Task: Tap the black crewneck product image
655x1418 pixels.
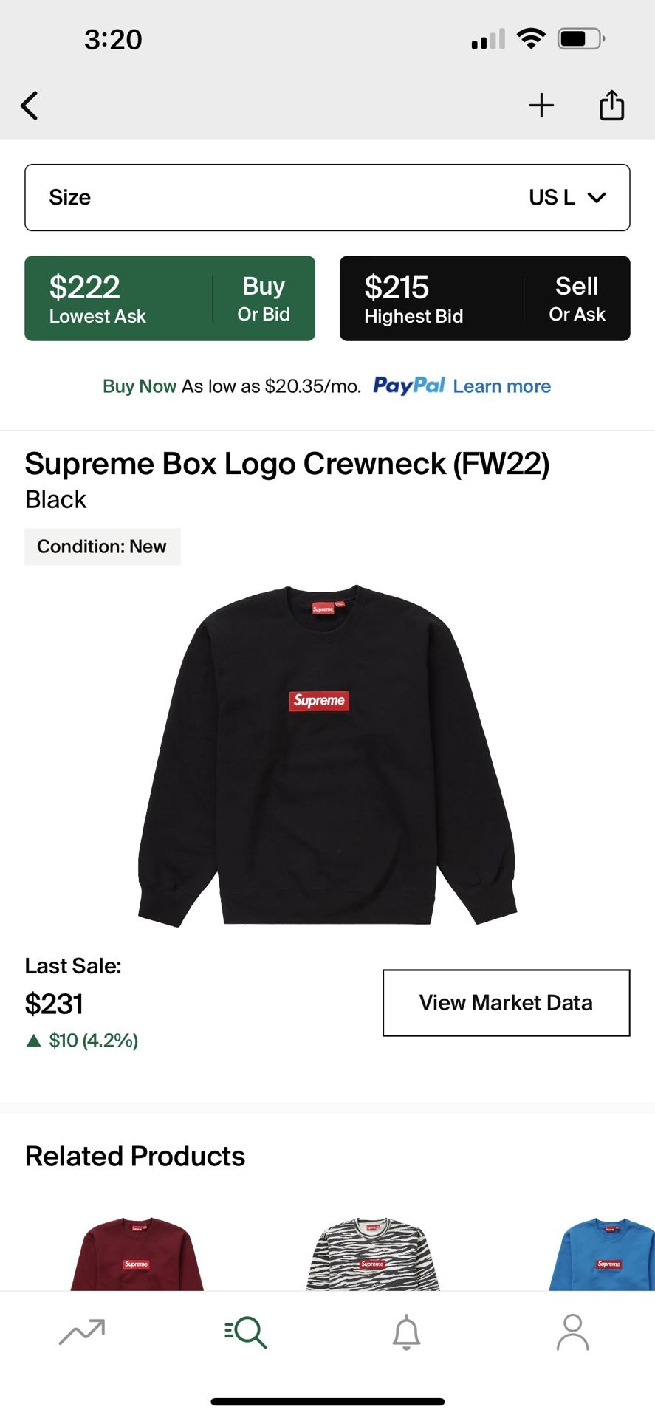Action: click(x=327, y=755)
